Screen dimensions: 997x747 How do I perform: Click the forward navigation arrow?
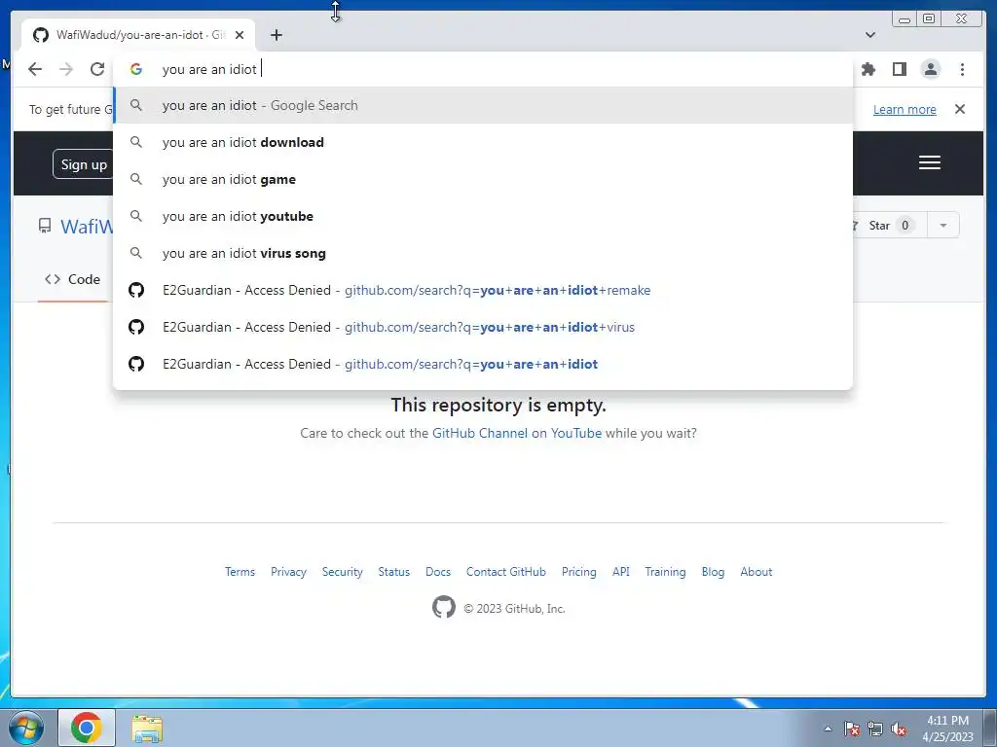point(66,69)
